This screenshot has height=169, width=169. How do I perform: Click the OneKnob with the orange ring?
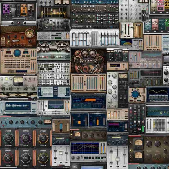pos(43,138)
